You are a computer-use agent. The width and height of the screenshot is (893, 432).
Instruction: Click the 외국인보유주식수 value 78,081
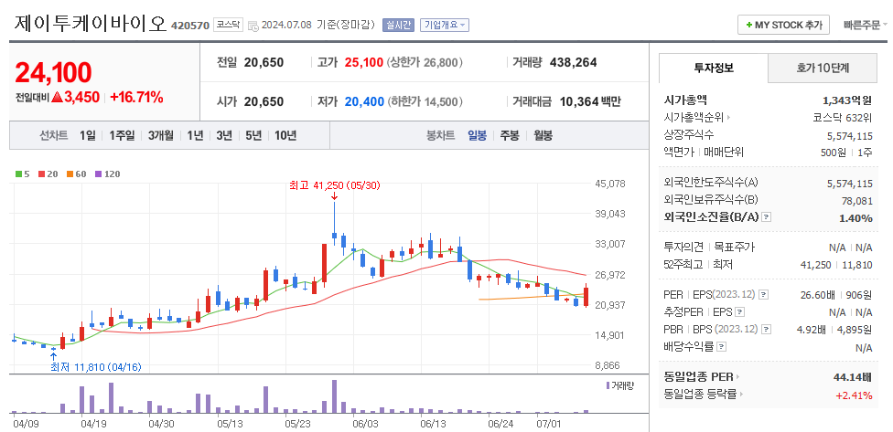[857, 201]
